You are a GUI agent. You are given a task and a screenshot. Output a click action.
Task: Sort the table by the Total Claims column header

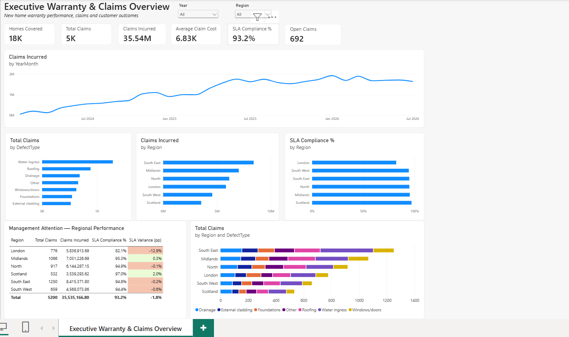[x=46, y=240]
